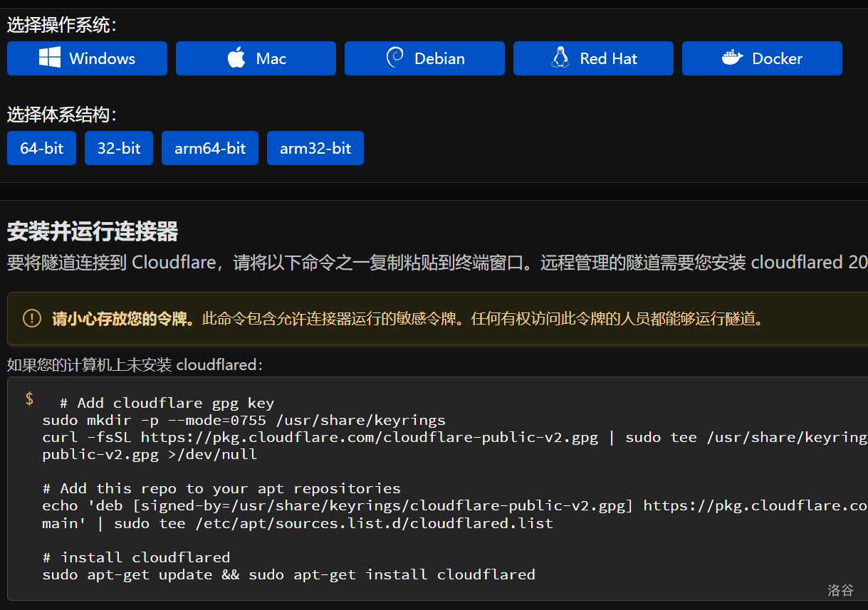
Task: Click the dollar prompt symbol in code block
Action: [29, 399]
